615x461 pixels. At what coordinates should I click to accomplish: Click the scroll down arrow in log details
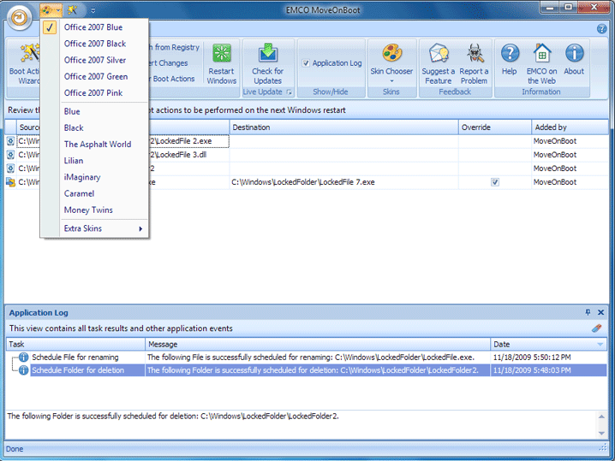click(601, 433)
